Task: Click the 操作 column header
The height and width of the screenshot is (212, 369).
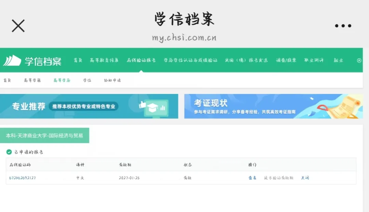Action: (252, 165)
